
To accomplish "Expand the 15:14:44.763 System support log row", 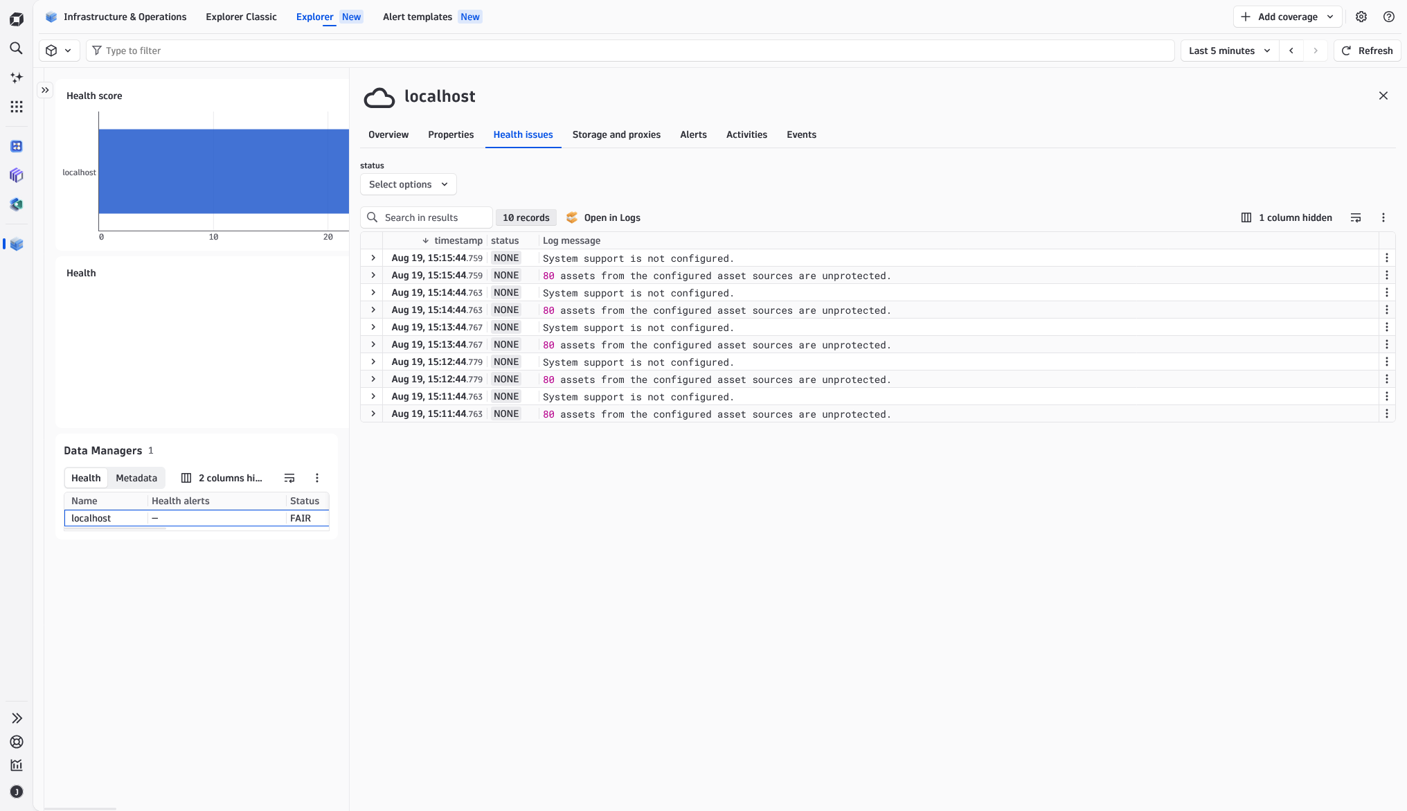I will pyautogui.click(x=373, y=292).
